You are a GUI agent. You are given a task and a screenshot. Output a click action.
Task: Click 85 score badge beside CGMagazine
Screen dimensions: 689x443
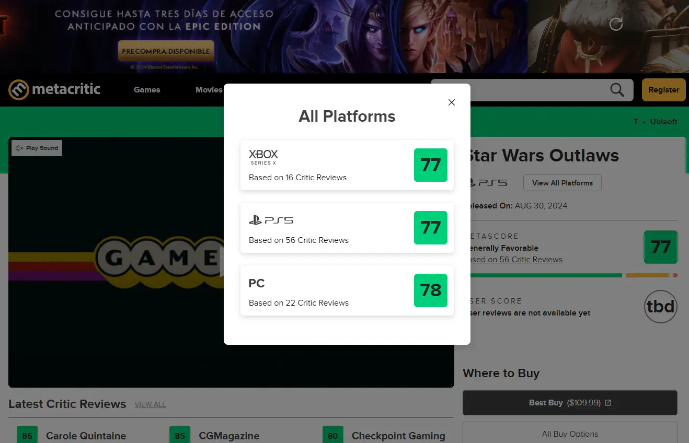point(180,436)
